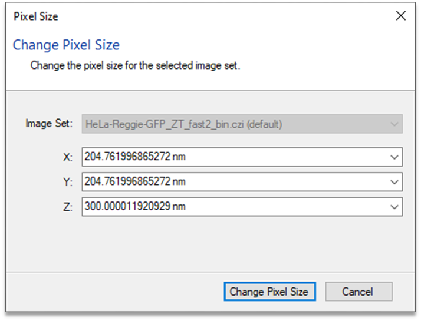Select the HeLa-Reggie-GFP_ZT_fast2_bin.czi image set box

tap(242, 124)
